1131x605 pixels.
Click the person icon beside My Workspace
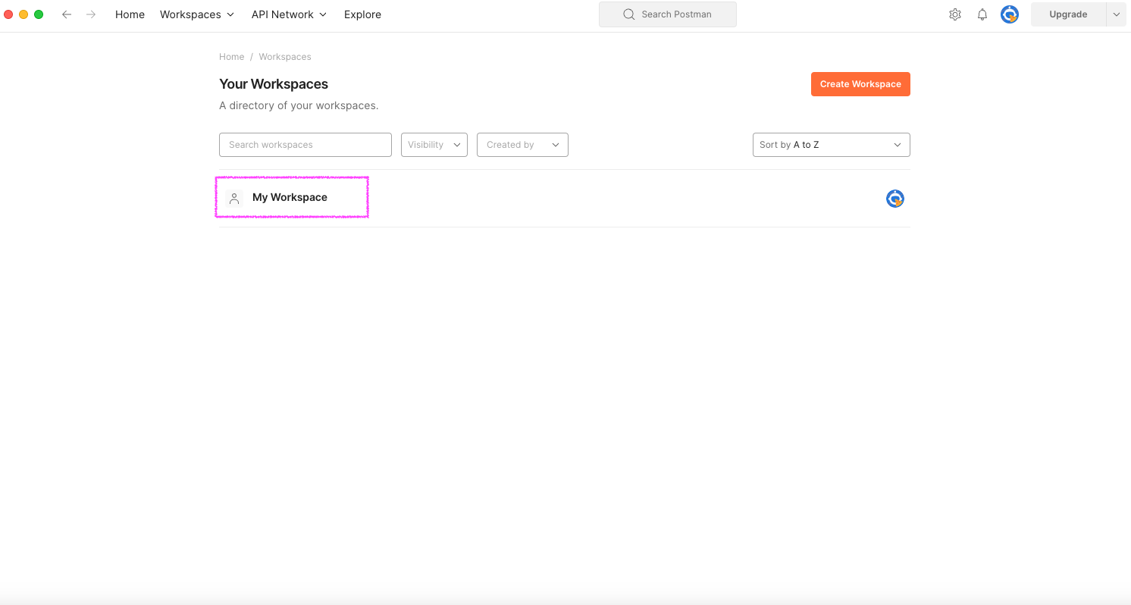pos(234,198)
